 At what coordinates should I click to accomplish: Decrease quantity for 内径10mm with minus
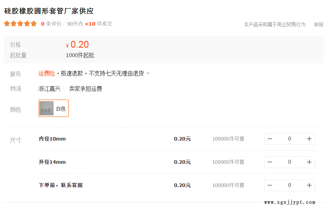coord(270,139)
